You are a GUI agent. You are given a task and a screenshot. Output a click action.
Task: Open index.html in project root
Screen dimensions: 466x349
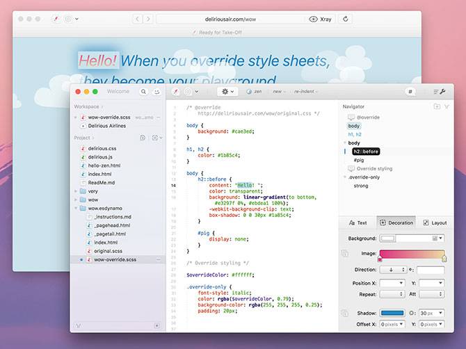tap(99, 174)
